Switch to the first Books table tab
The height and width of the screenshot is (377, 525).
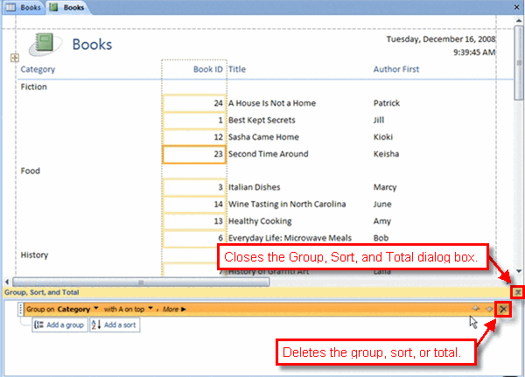pos(23,7)
